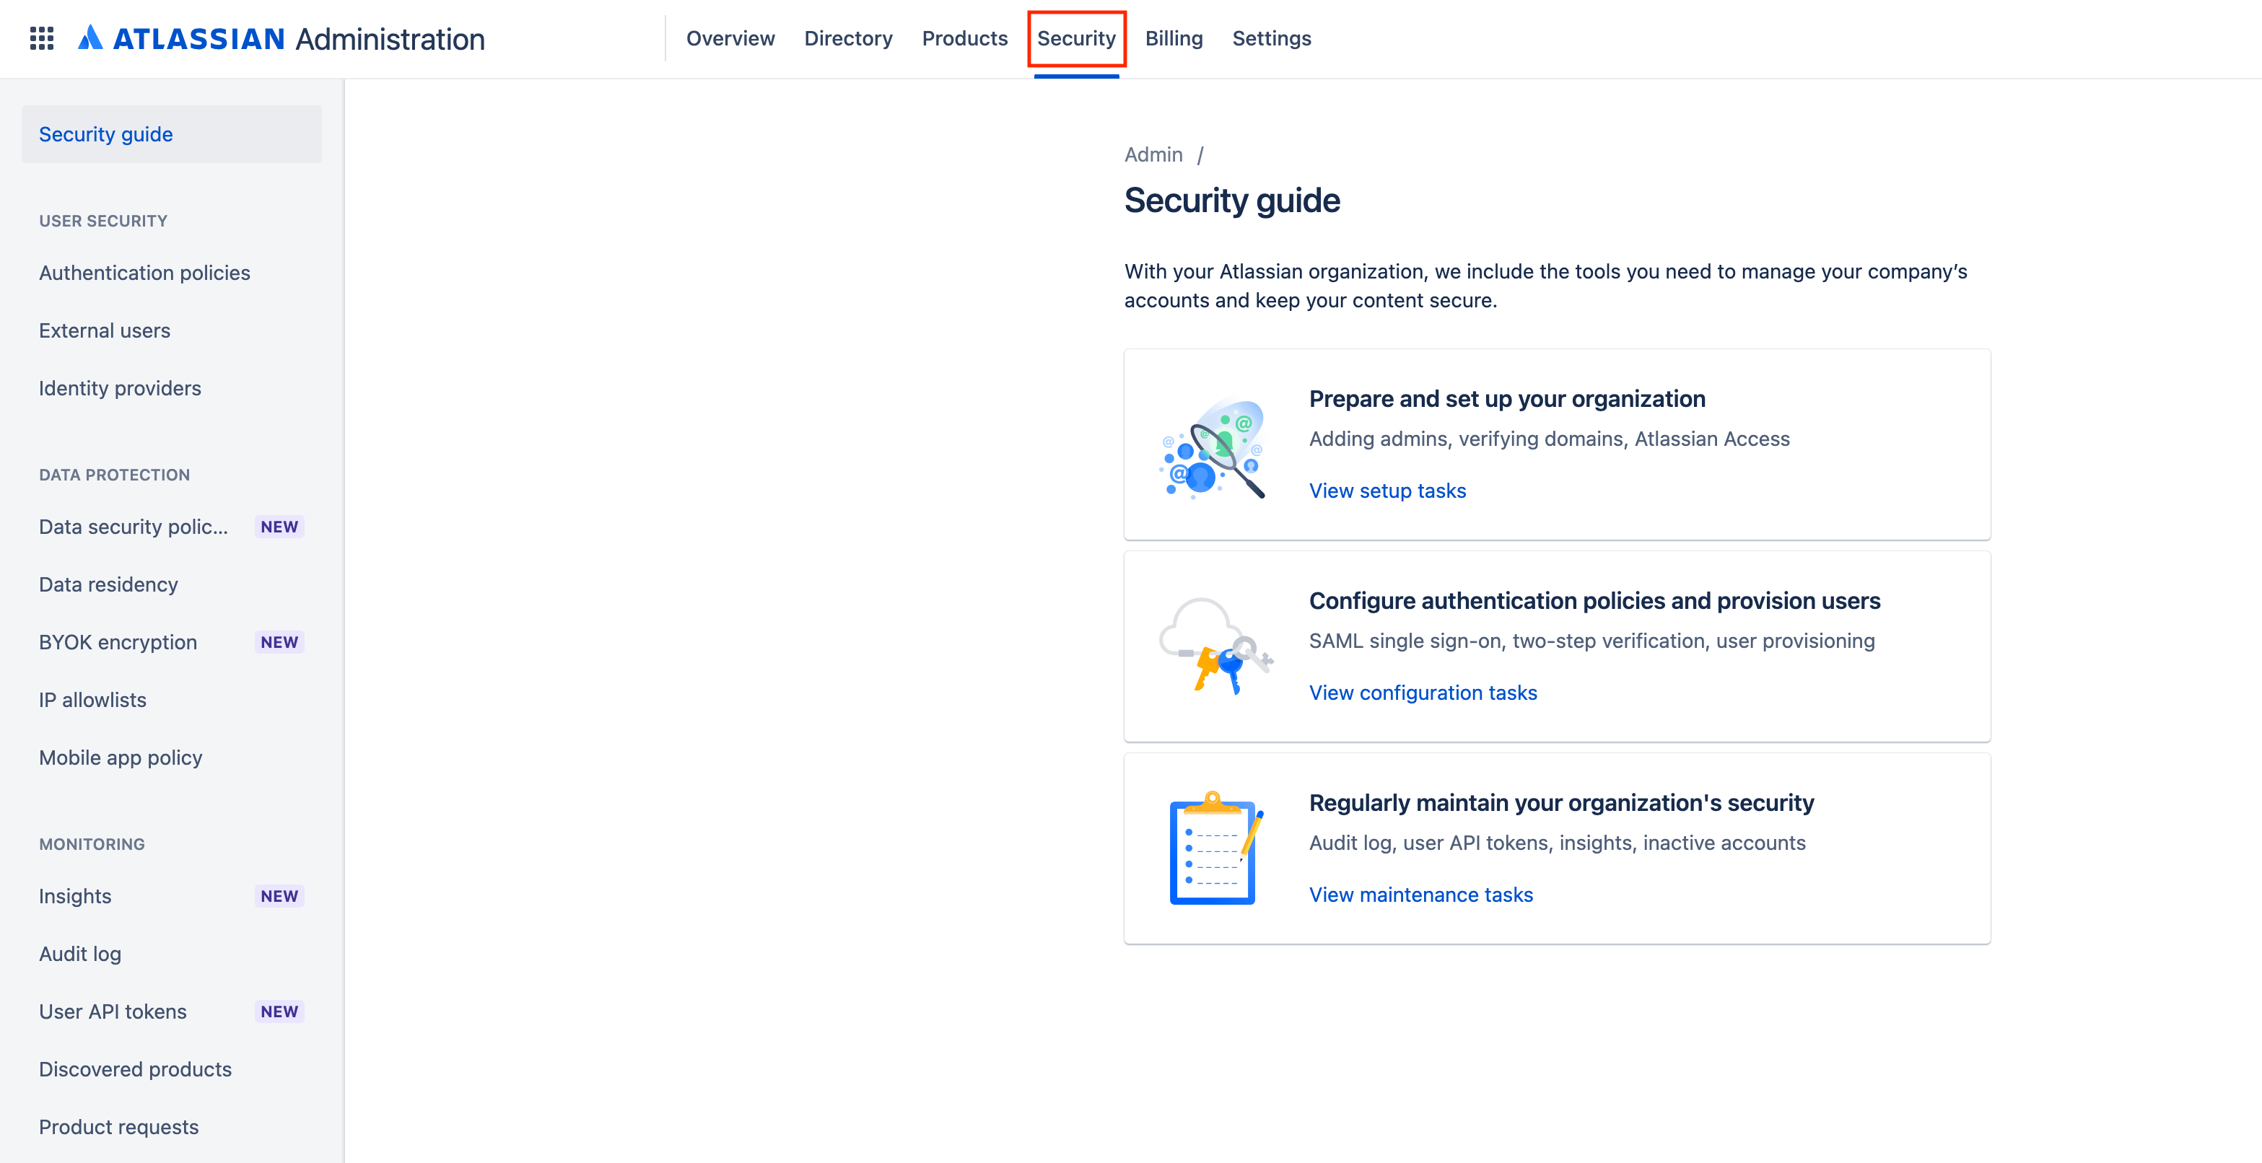Click the Admin breadcrumb
Image resolution: width=2262 pixels, height=1163 pixels.
(1153, 154)
